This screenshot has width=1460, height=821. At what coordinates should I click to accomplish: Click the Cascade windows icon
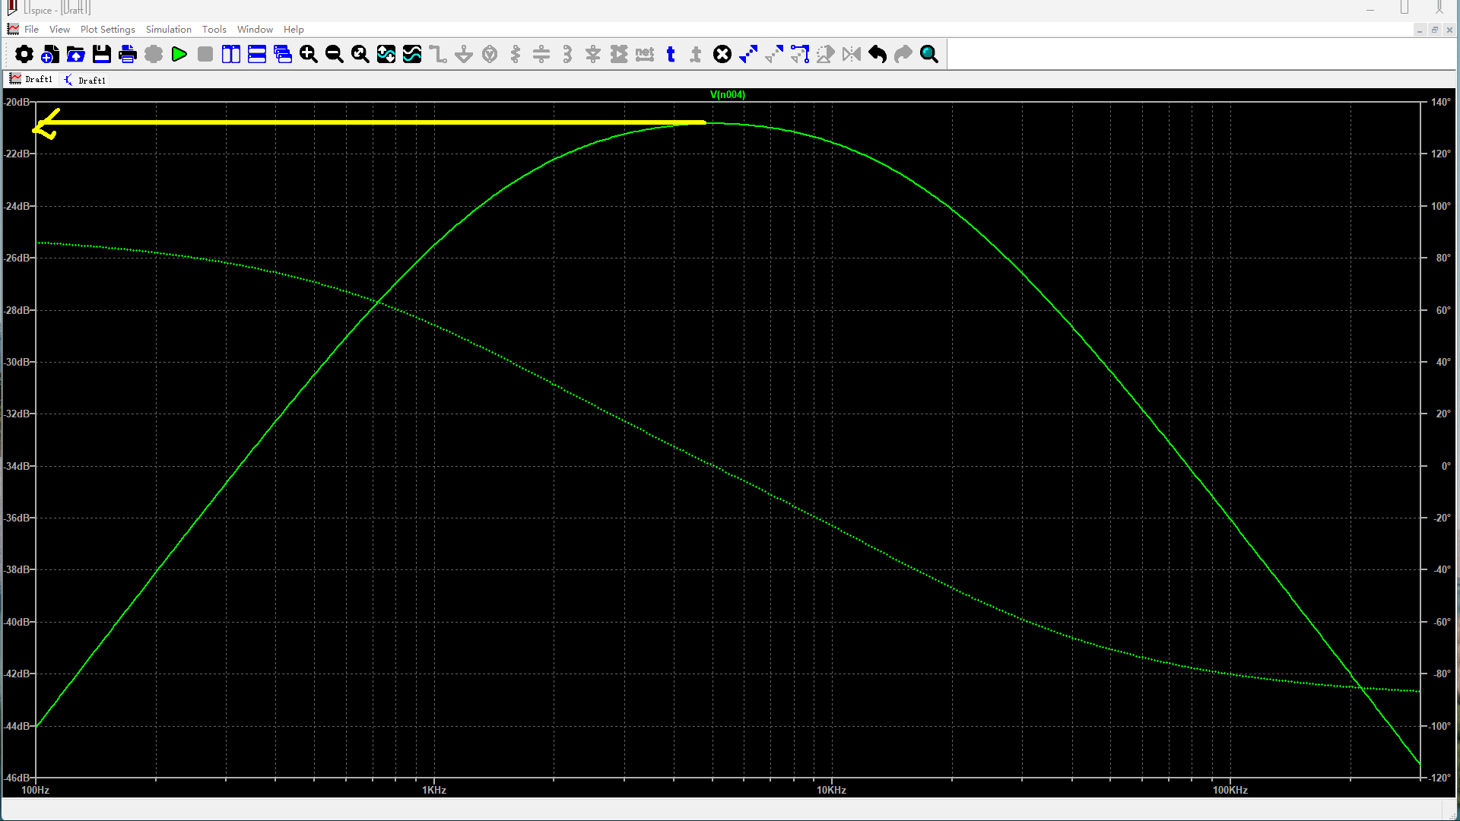282,54
